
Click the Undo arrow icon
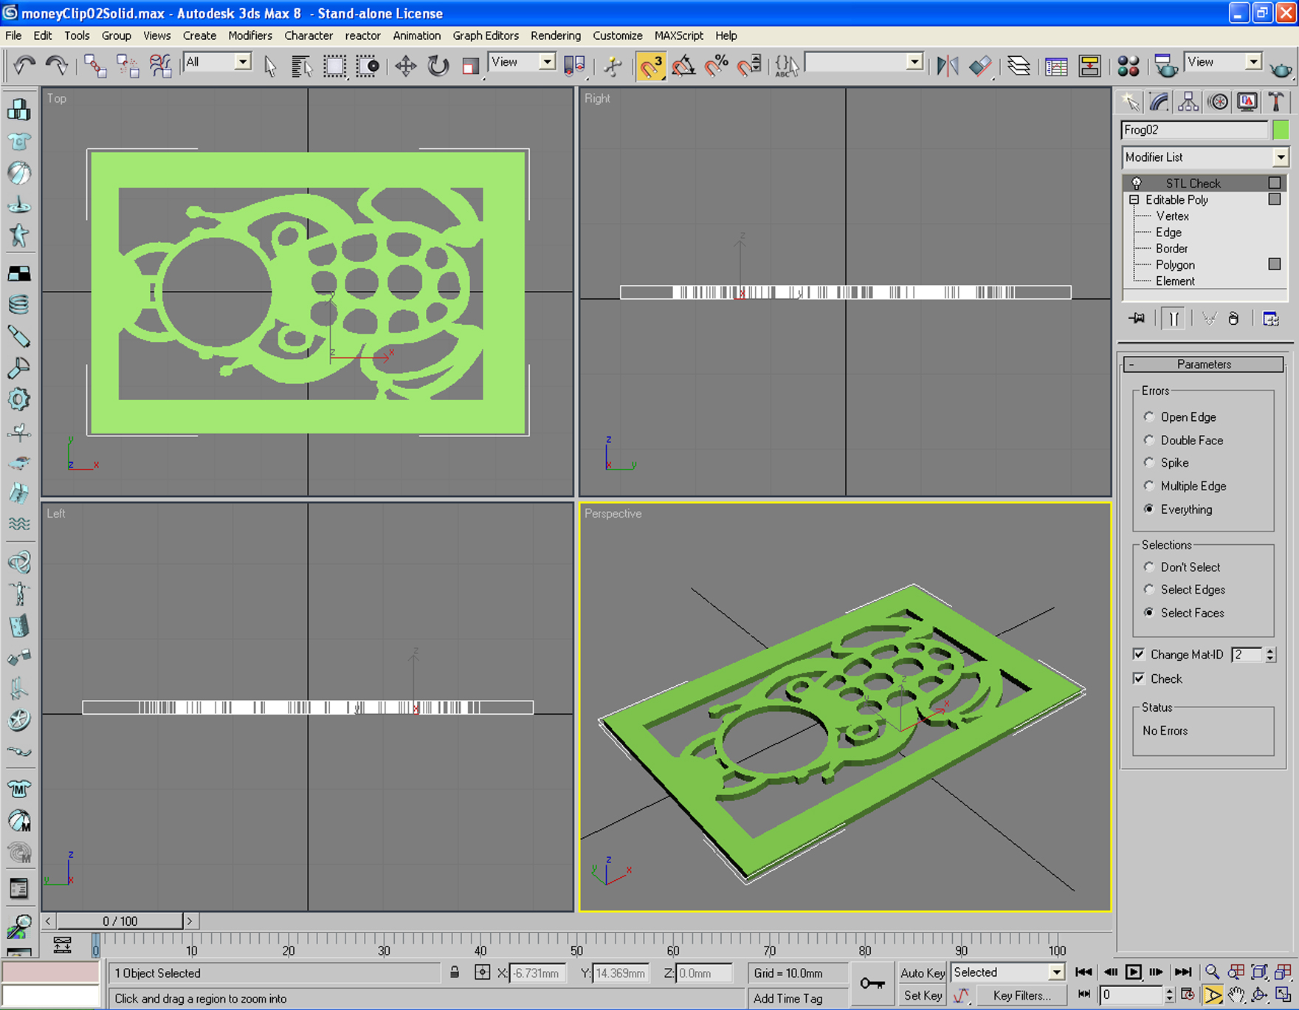click(x=24, y=66)
